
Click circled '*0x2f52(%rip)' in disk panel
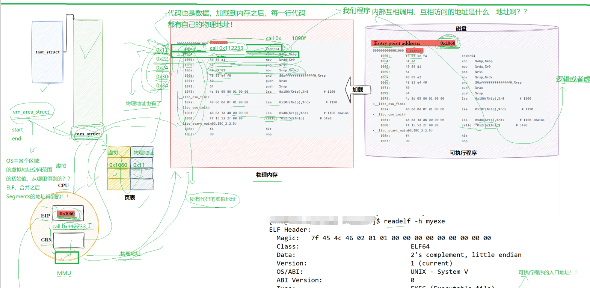click(487, 125)
